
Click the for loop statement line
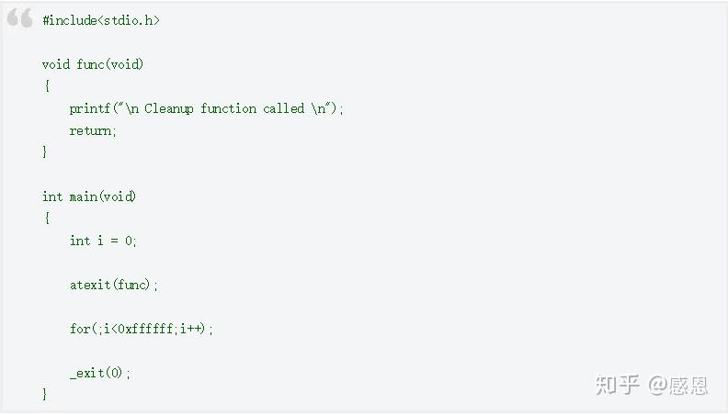coord(141,329)
